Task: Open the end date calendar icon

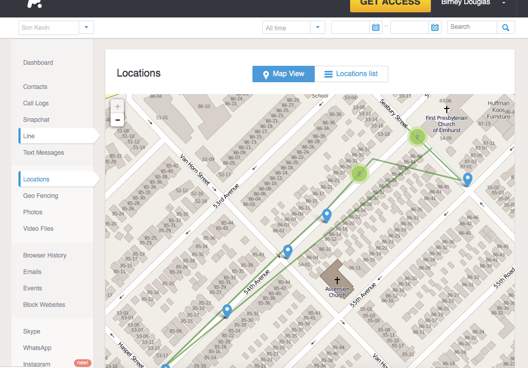Action: tap(435, 28)
